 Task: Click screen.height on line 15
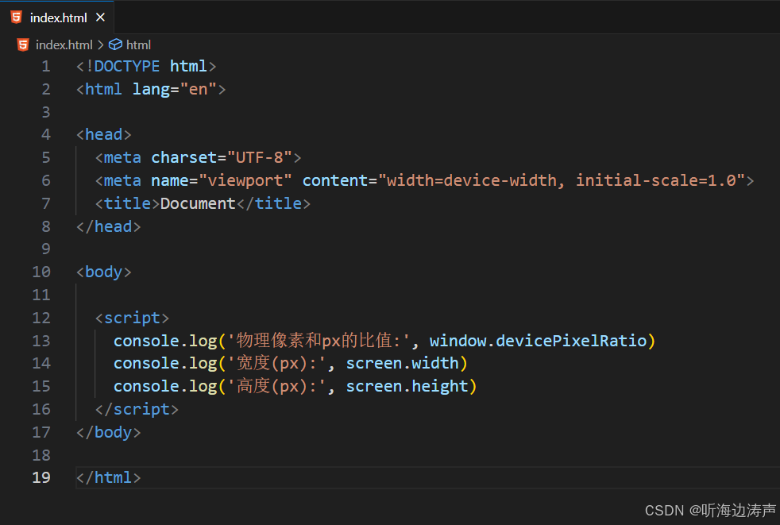pyautogui.click(x=410, y=386)
